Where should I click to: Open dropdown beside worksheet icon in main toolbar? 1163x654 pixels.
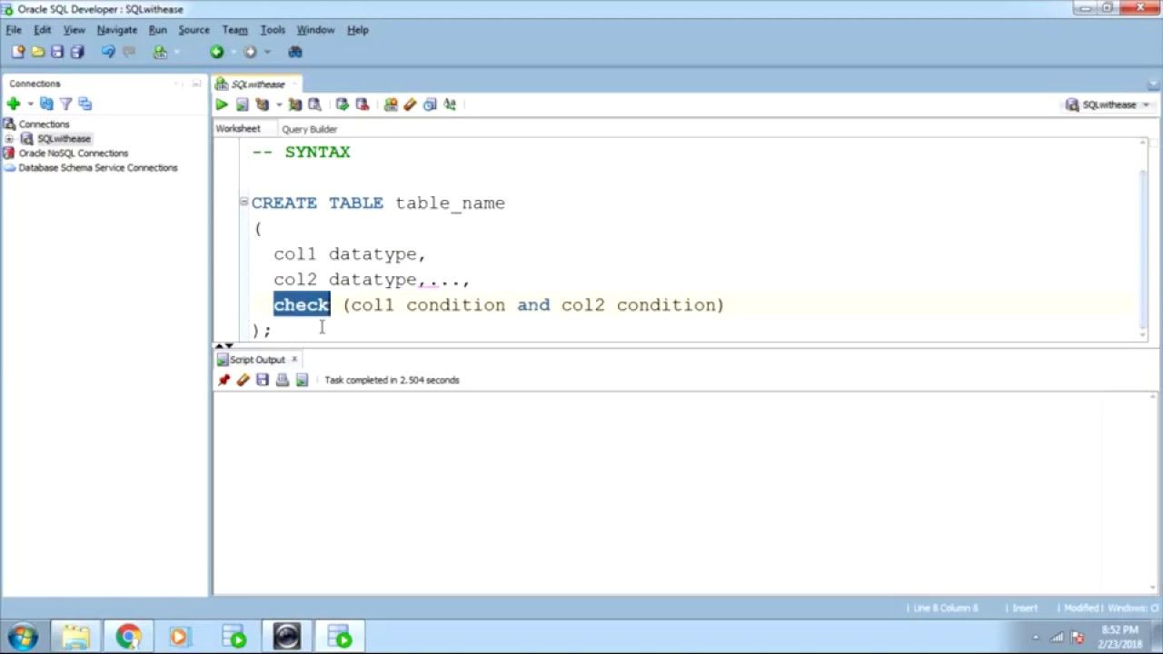coord(176,53)
